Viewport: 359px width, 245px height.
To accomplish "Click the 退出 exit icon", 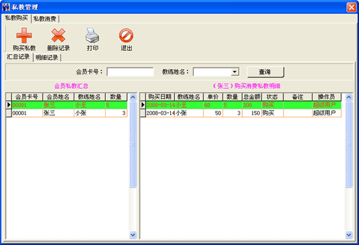I will [x=126, y=35].
